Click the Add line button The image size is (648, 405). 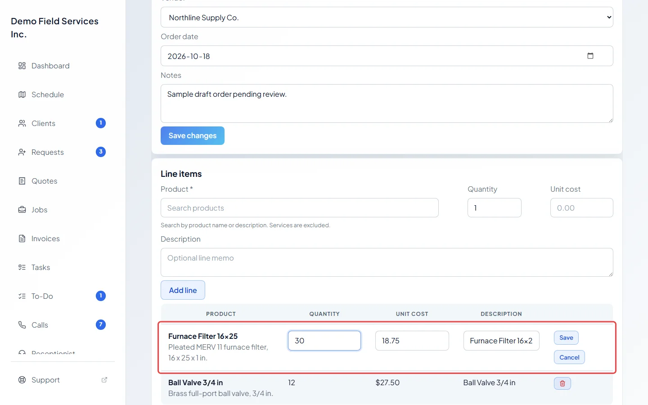tap(183, 290)
